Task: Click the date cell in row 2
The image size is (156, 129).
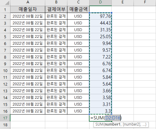Action: click(28, 16)
